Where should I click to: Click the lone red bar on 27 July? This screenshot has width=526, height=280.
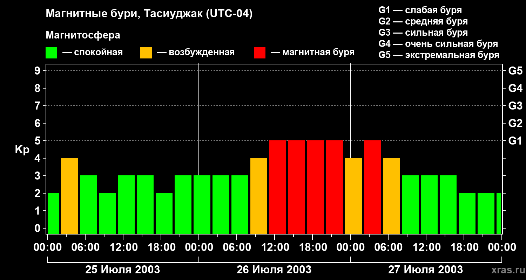click(372, 187)
